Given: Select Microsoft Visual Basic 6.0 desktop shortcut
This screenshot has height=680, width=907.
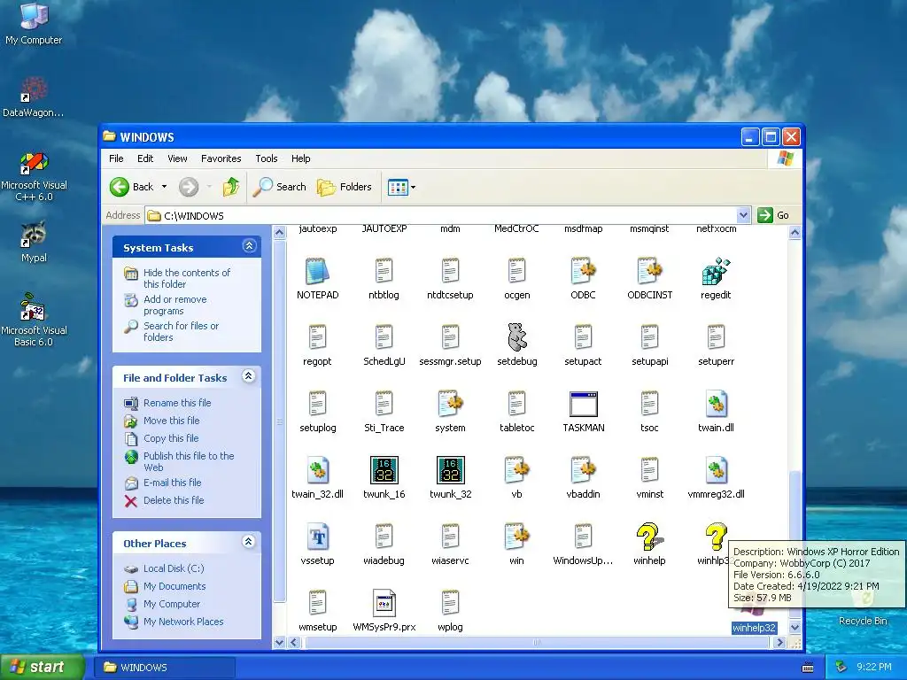Looking at the screenshot, I should point(34,320).
